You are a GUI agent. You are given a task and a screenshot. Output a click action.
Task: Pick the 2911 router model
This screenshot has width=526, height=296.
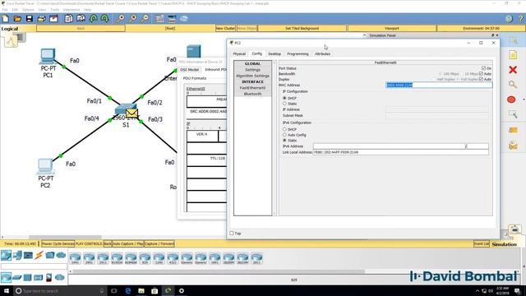tap(103, 258)
